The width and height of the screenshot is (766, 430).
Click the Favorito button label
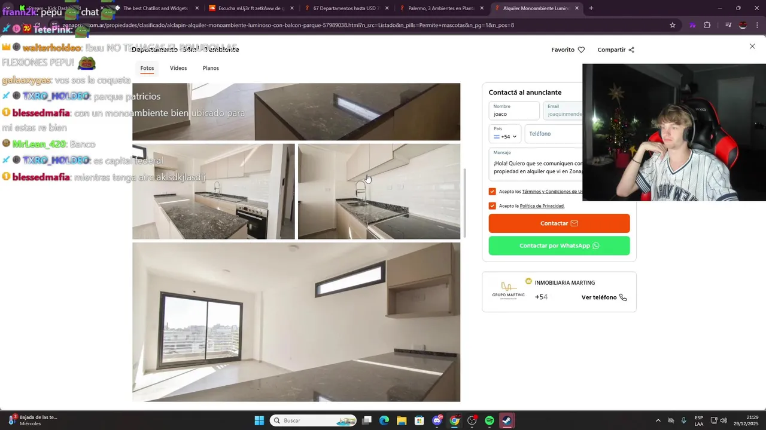click(563, 50)
